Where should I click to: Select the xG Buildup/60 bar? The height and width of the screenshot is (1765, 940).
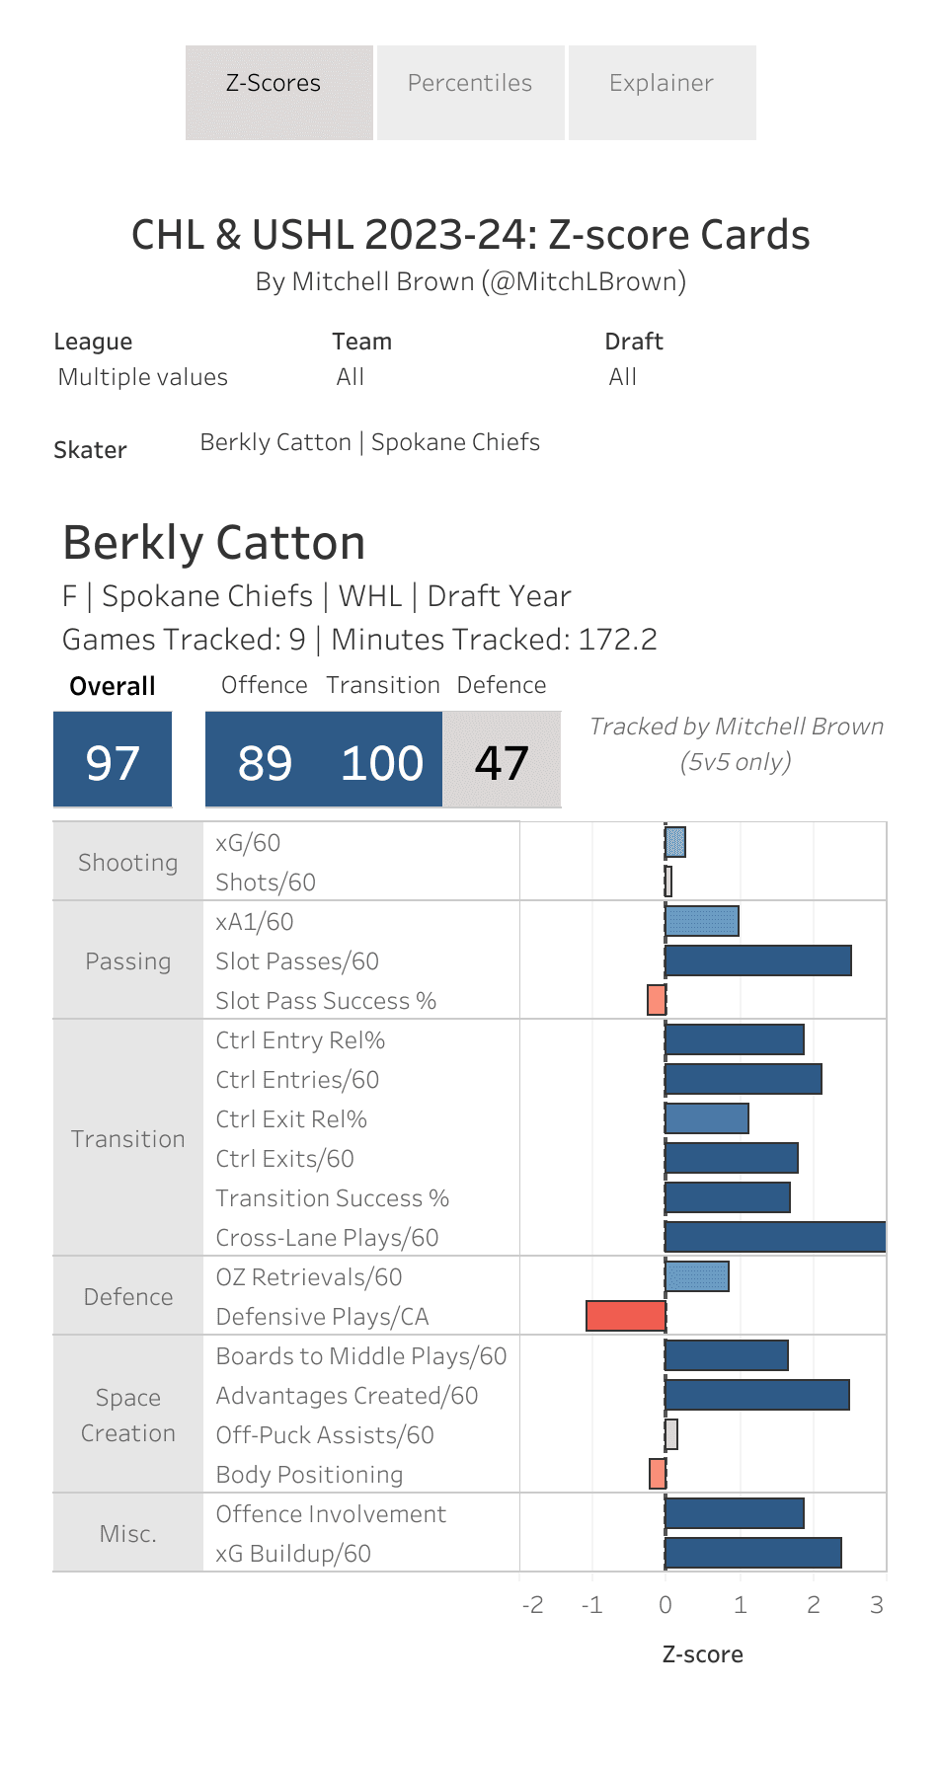(x=752, y=1553)
